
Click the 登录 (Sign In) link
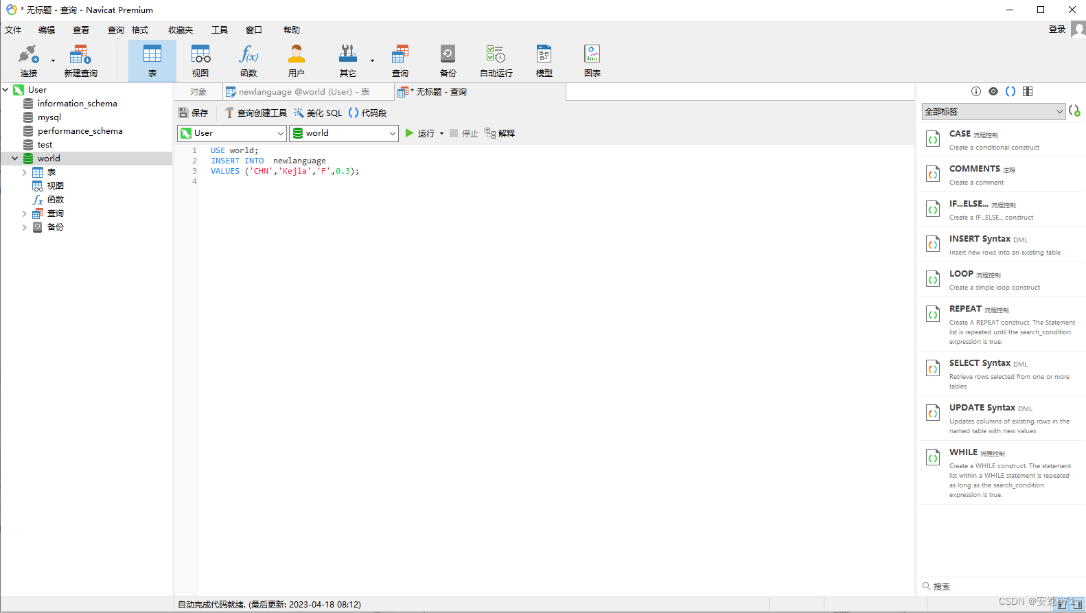1057,30
